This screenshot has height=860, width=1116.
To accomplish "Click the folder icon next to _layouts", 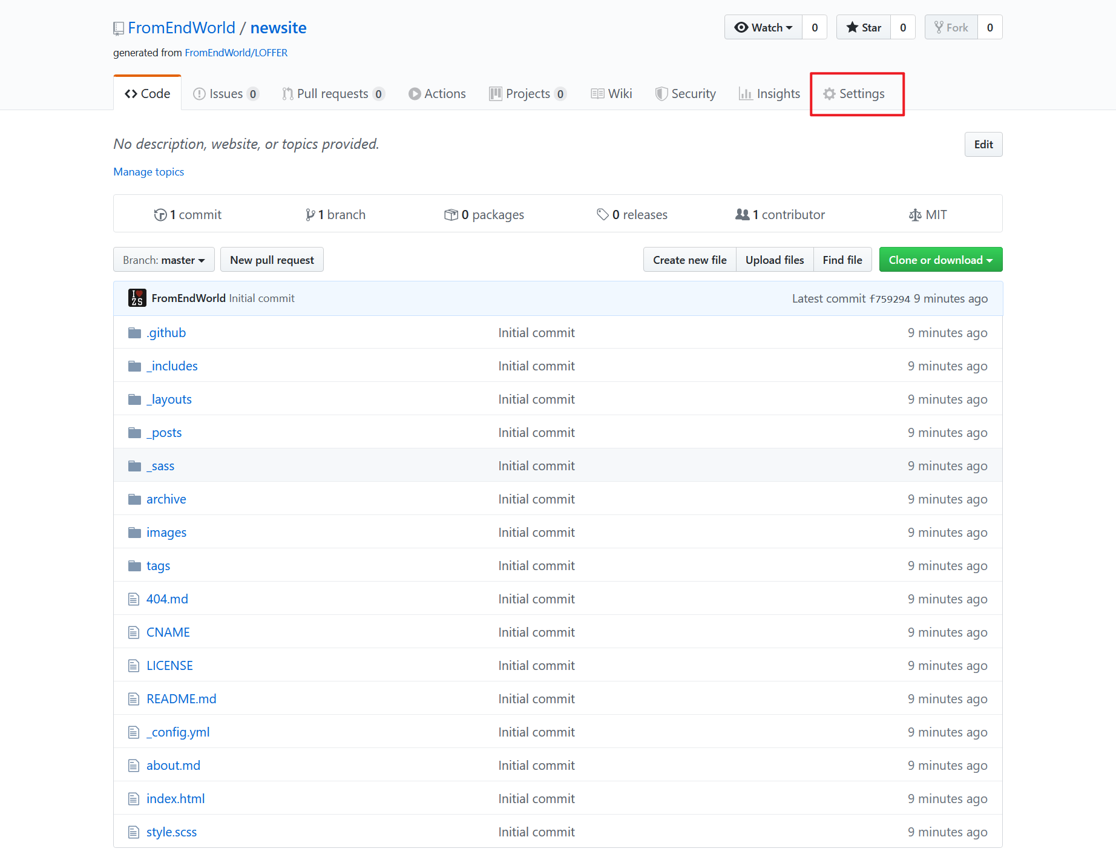I will pos(134,399).
